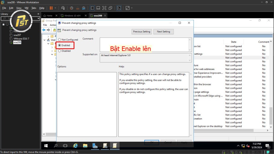Click the muted volume tray icon
Screen dimensions: 274x154
(x=248, y=146)
